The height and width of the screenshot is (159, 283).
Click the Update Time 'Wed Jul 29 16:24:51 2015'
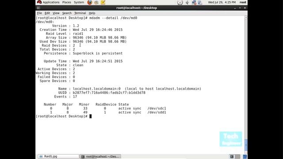(98, 61)
